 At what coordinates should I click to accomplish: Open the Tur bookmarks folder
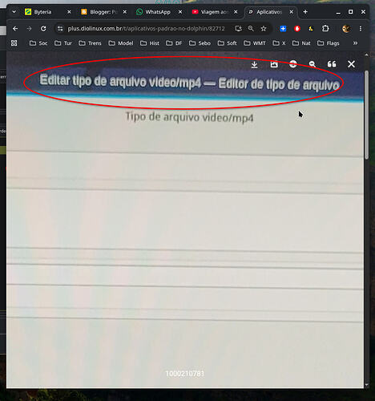click(x=63, y=43)
